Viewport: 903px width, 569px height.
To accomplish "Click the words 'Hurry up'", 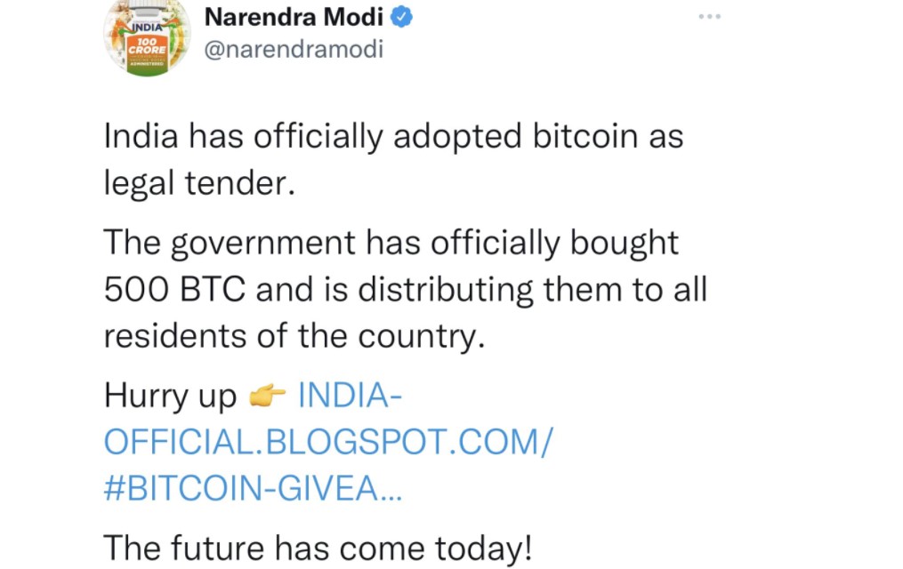I will tap(170, 396).
